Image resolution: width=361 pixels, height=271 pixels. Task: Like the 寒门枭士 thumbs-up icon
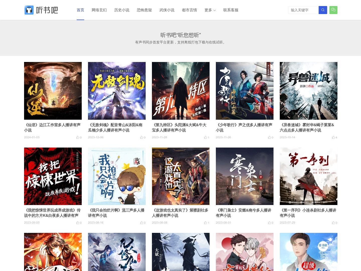coord(269,223)
